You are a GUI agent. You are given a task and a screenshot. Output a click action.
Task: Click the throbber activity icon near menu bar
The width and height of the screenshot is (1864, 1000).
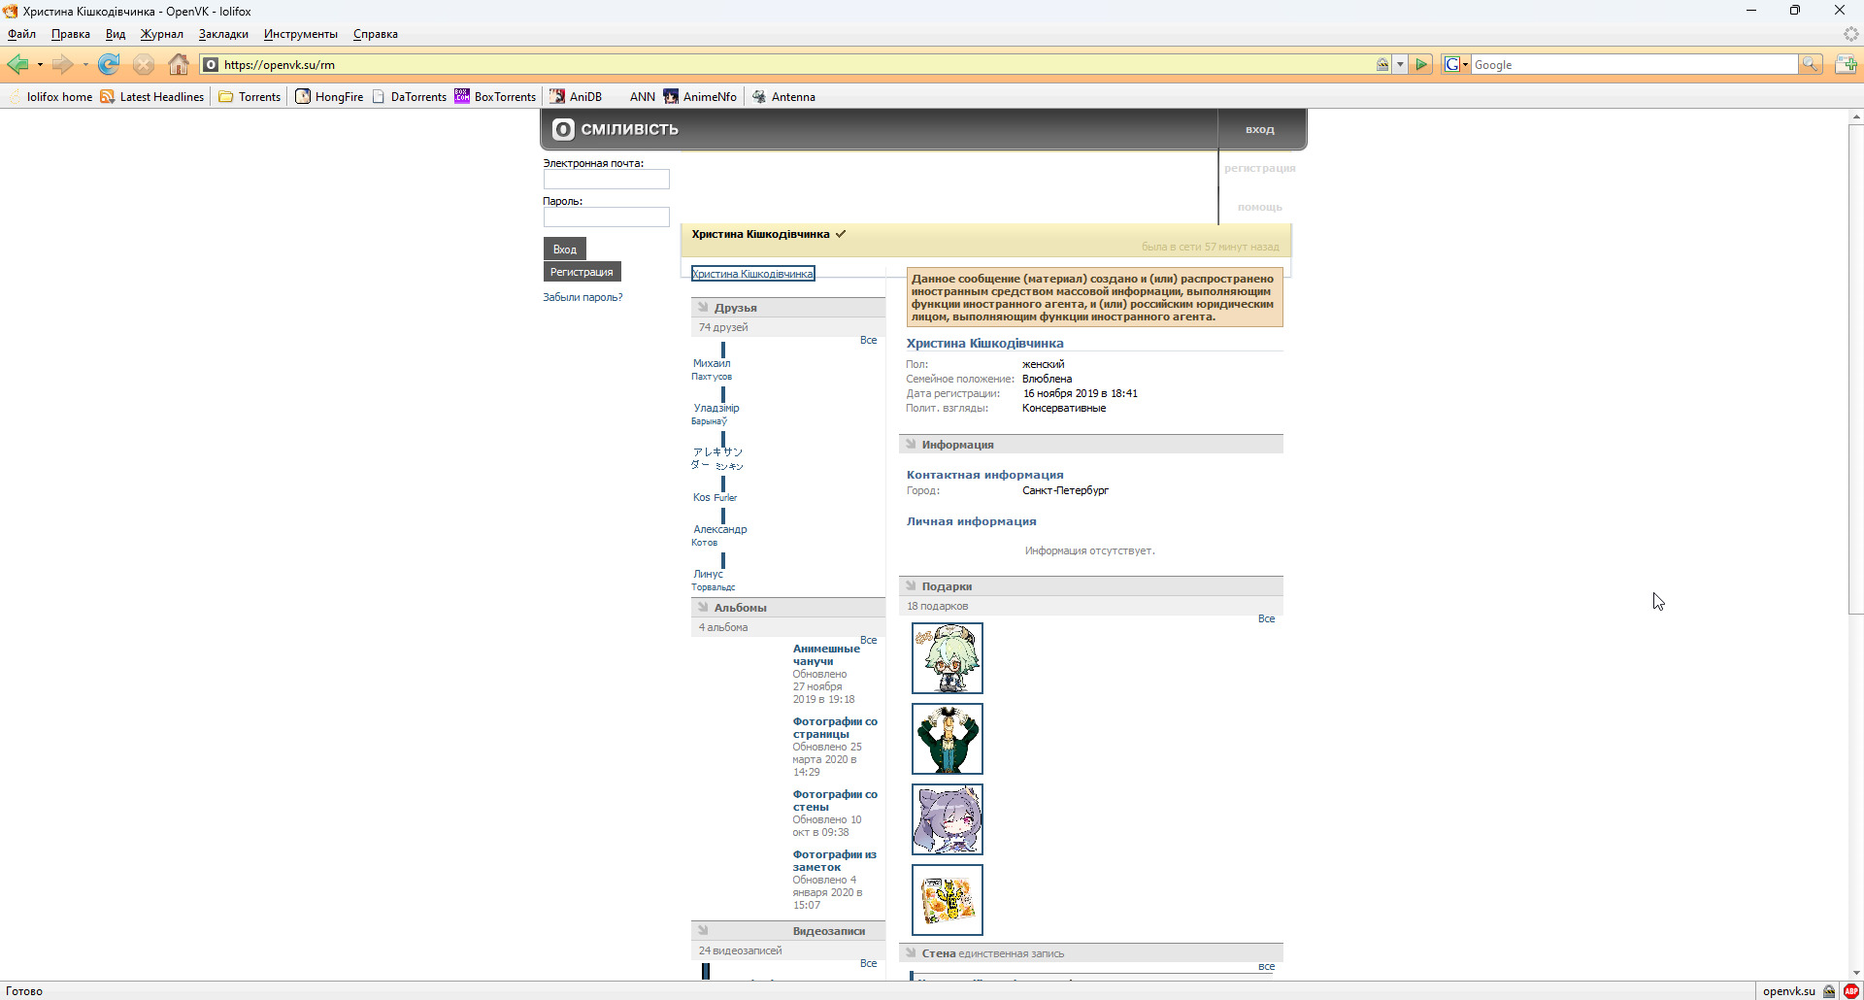(1850, 34)
